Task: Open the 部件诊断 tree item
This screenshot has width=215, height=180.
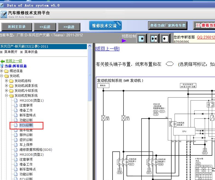Action: pos(26,135)
